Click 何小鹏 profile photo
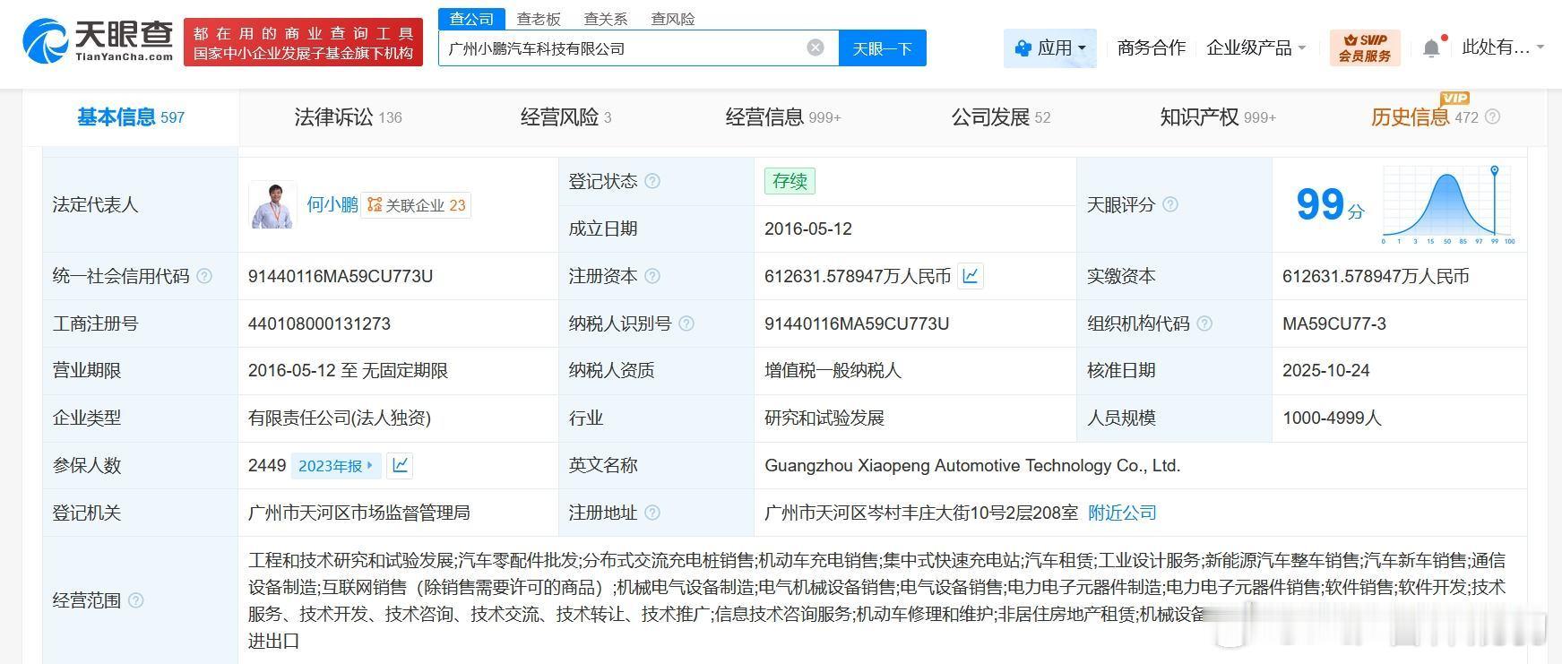1562x664 pixels. point(272,205)
